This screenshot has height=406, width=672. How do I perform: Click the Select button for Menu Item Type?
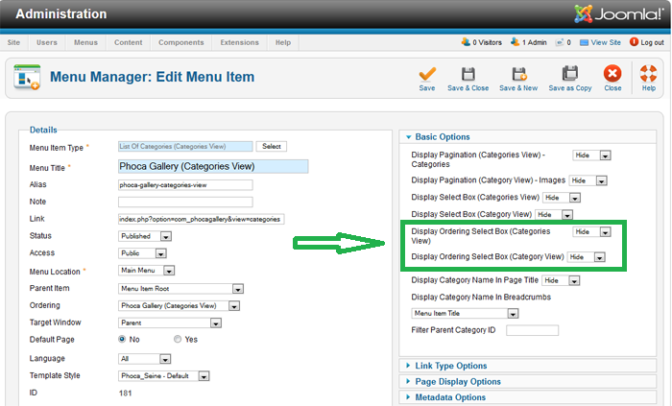272,147
